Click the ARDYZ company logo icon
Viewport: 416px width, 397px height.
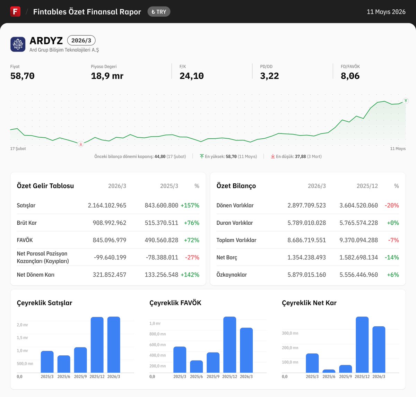(x=18, y=44)
